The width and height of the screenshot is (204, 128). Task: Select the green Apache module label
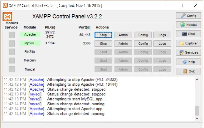pos(30,35)
